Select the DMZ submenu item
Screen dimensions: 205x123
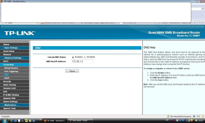pos(15,75)
